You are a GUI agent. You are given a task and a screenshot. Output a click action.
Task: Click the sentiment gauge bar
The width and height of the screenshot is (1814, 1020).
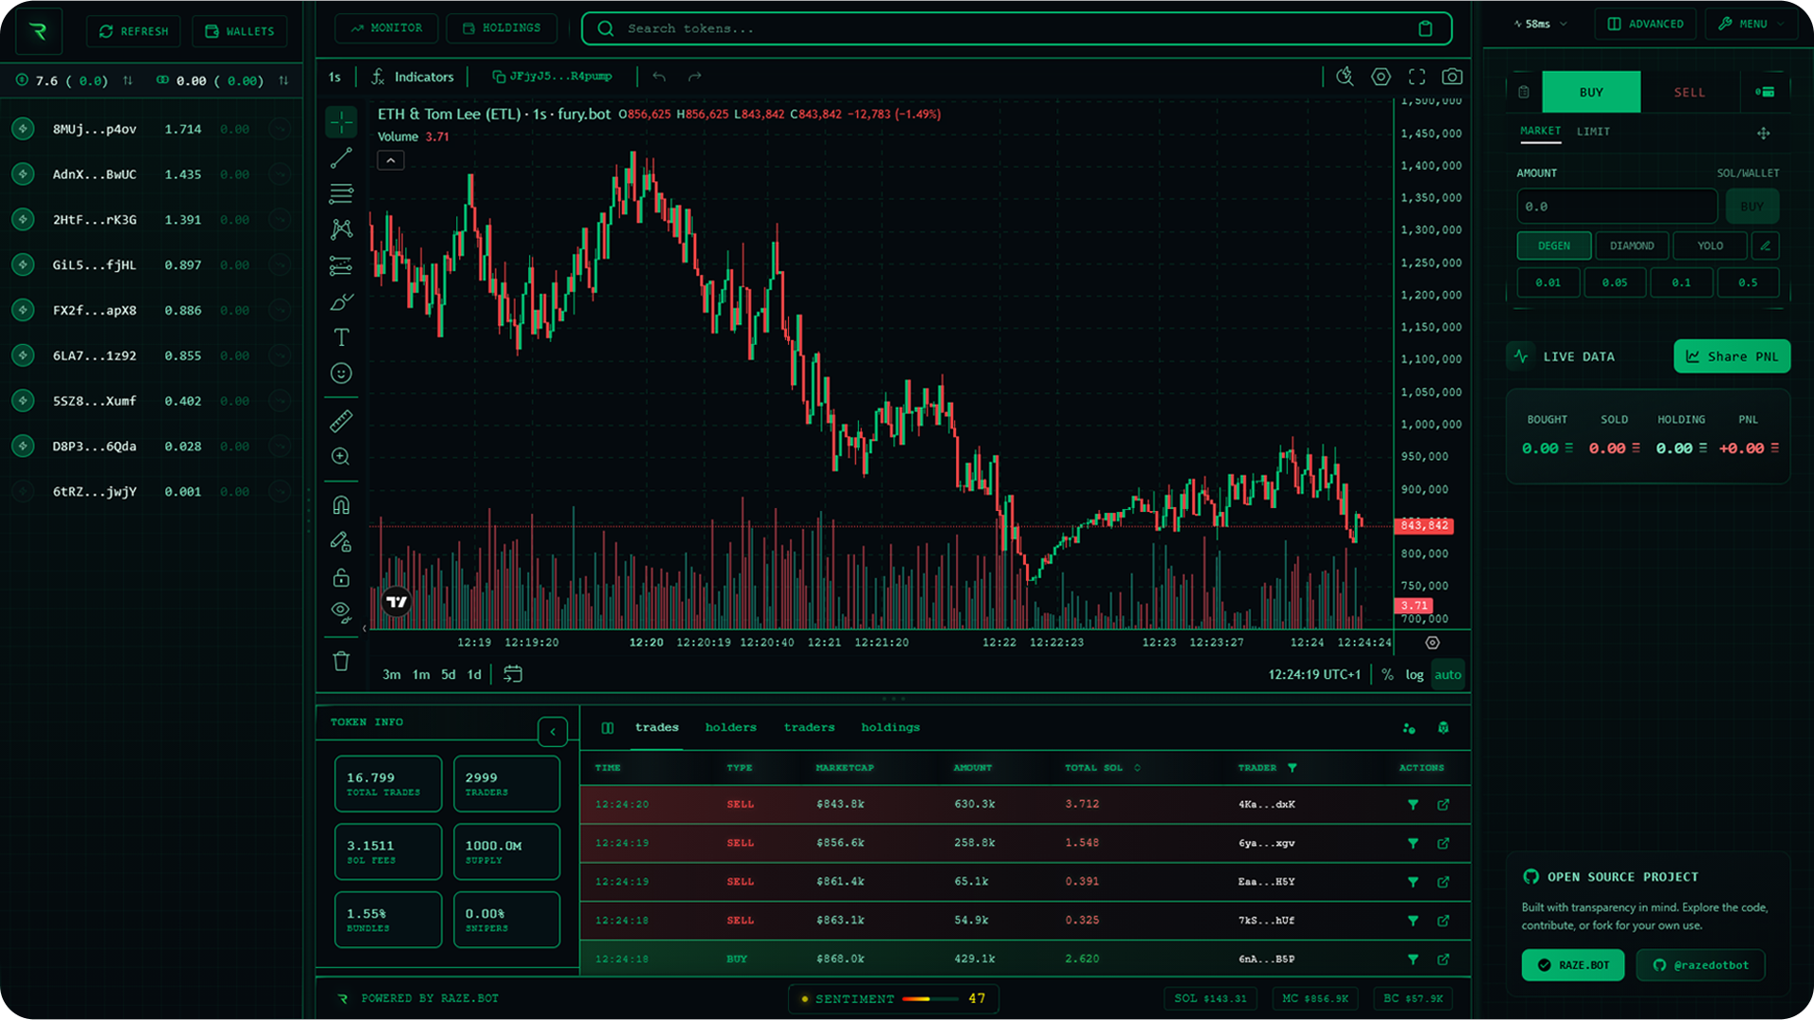[929, 998]
